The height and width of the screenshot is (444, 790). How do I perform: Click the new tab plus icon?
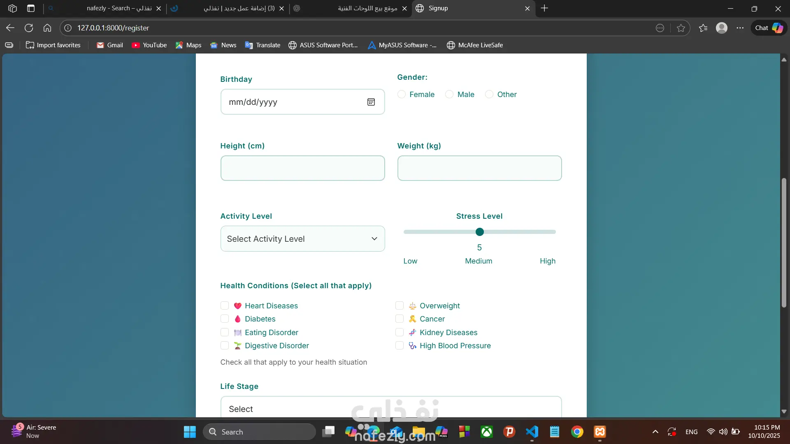pos(544,8)
